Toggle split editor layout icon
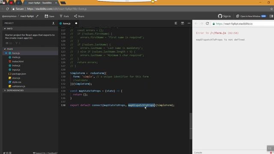Screen dimensions: 274x154 pyautogui.click(x=182, y=23)
